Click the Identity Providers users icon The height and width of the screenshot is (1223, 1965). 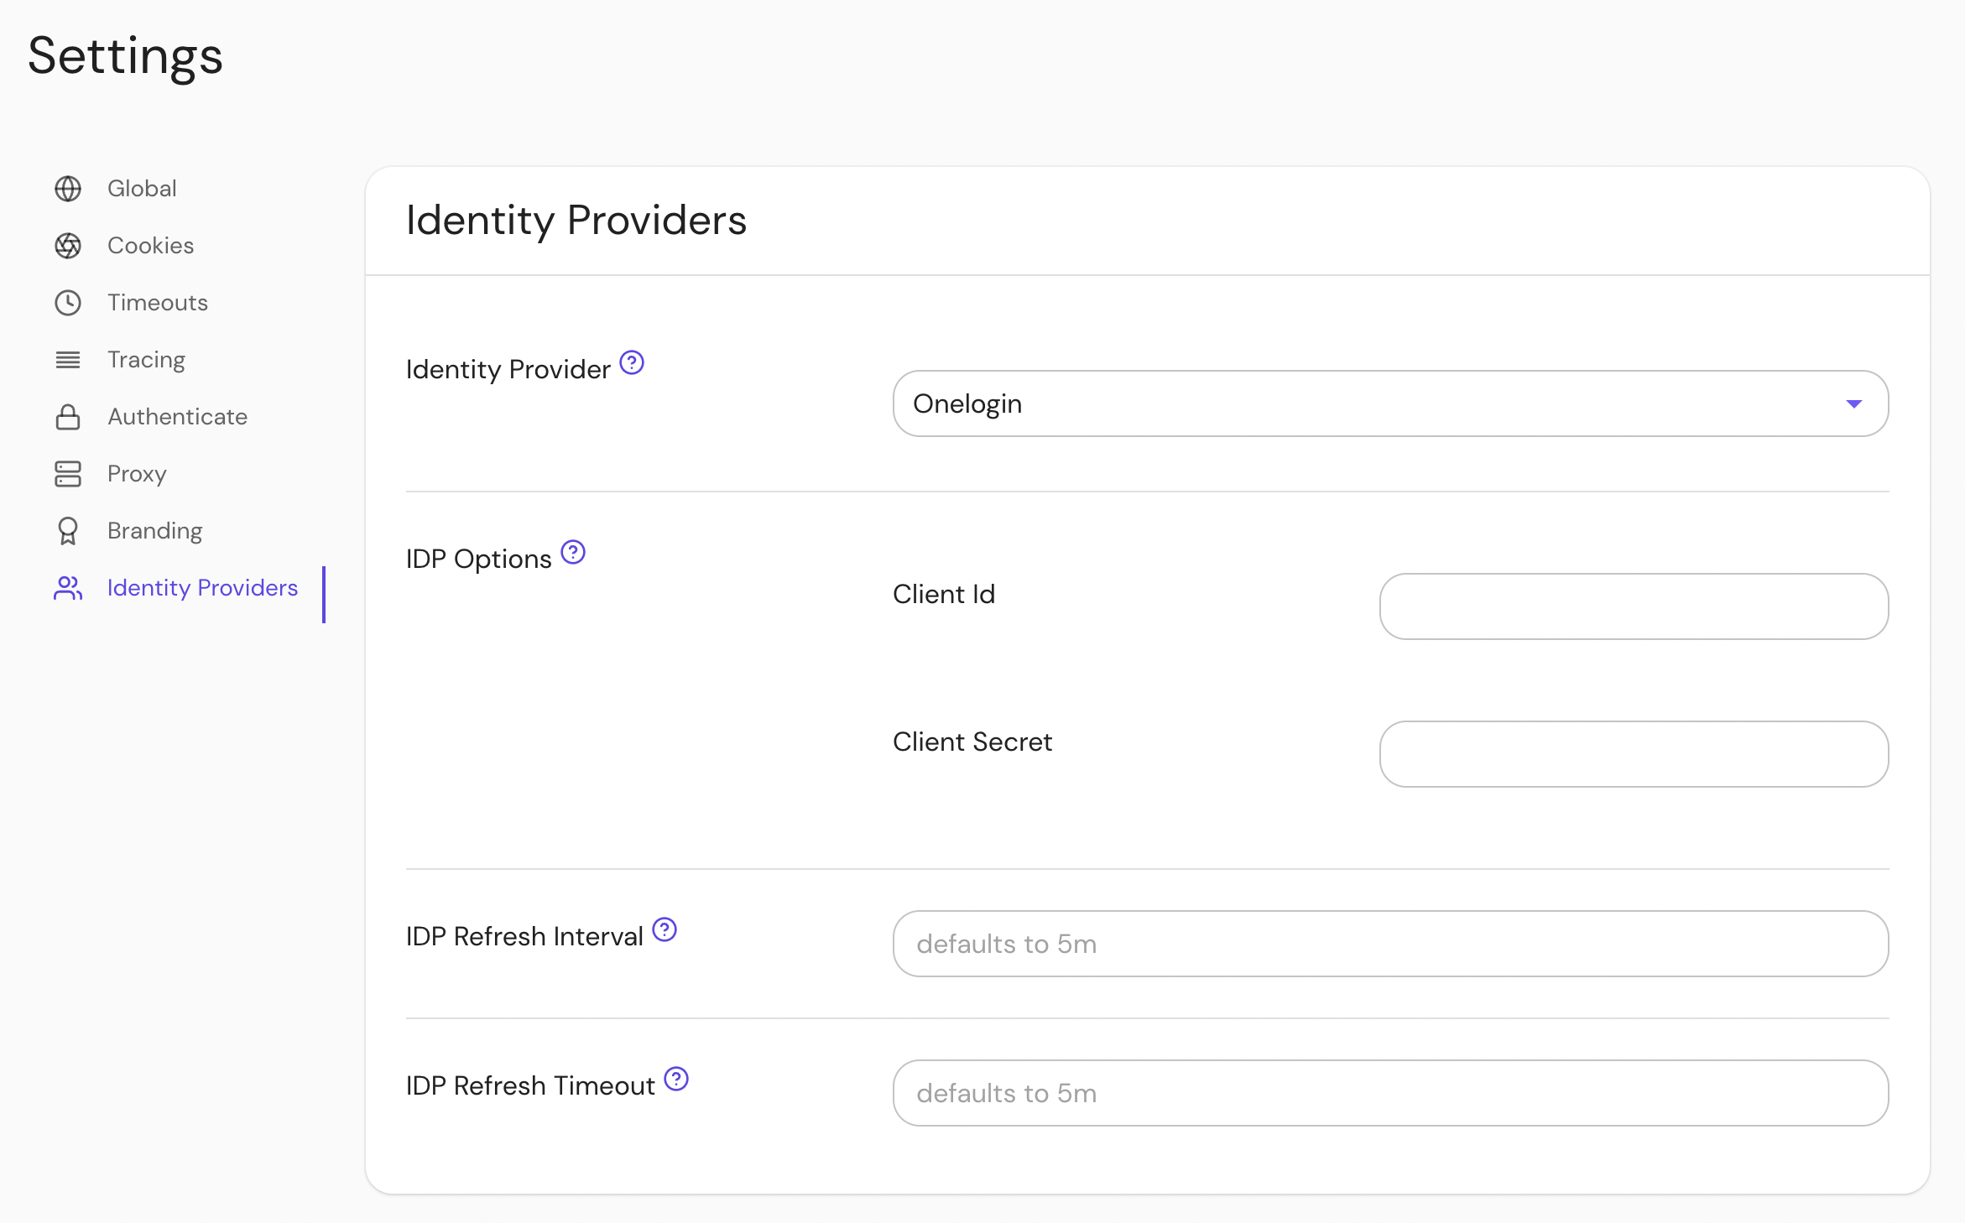click(68, 588)
